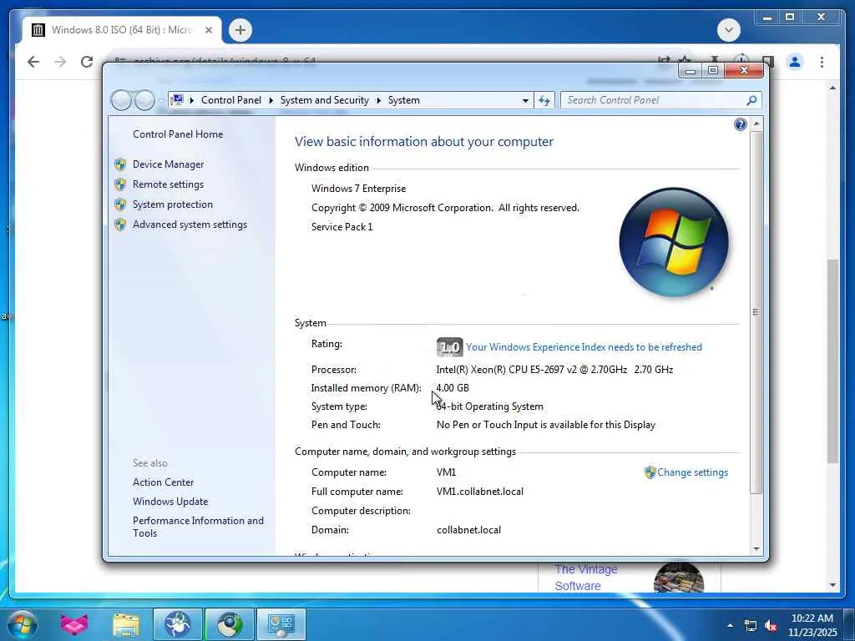Image resolution: width=855 pixels, height=641 pixels.
Task: Select Control Panel in the breadcrumb
Action: click(x=231, y=100)
